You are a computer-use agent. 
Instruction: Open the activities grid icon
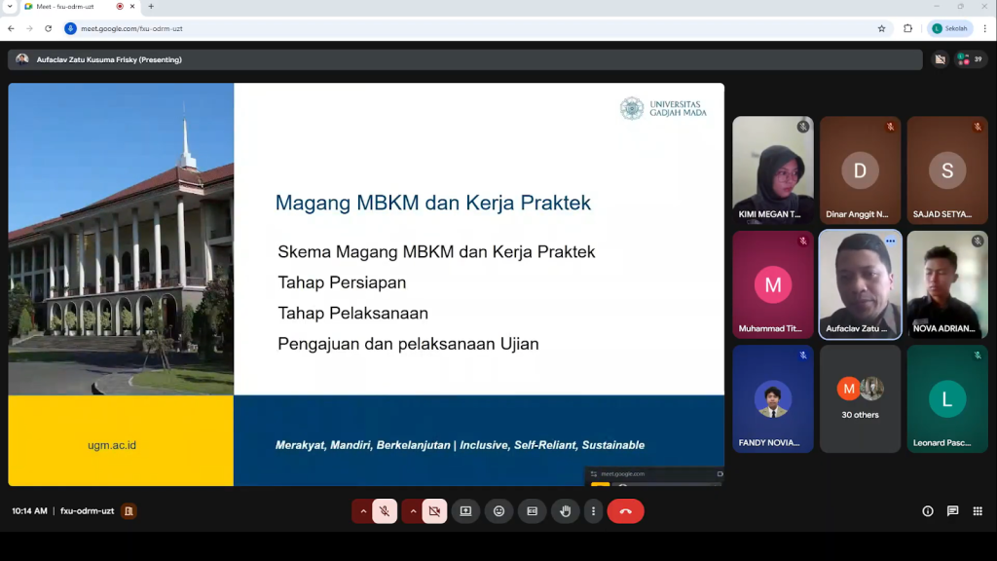tap(977, 511)
